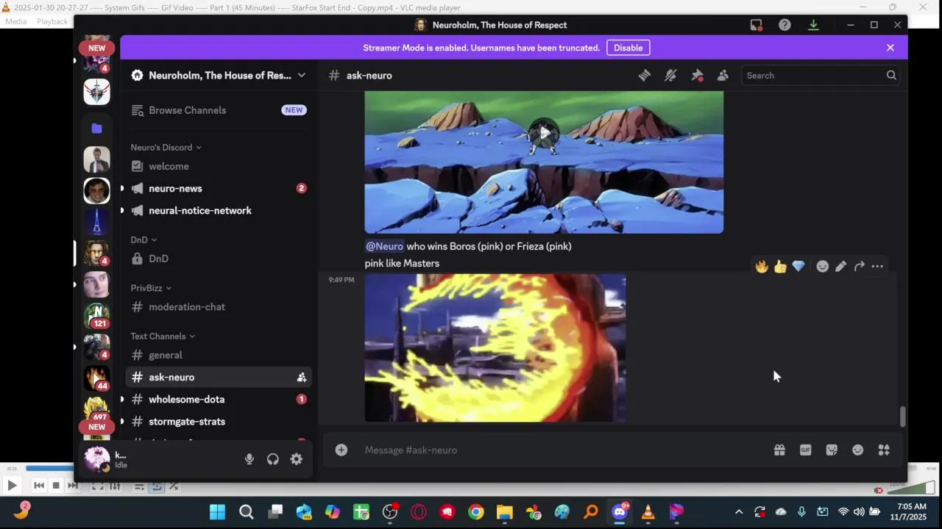Screen dimensions: 942x529
Task: Open the folder icon in server list
Action: tap(96, 129)
